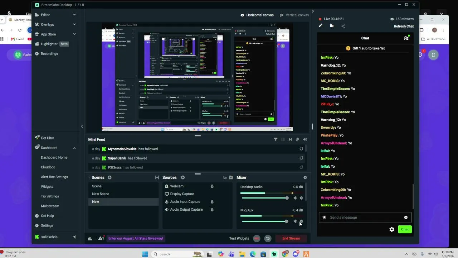Open chat user list icon

click(x=406, y=38)
